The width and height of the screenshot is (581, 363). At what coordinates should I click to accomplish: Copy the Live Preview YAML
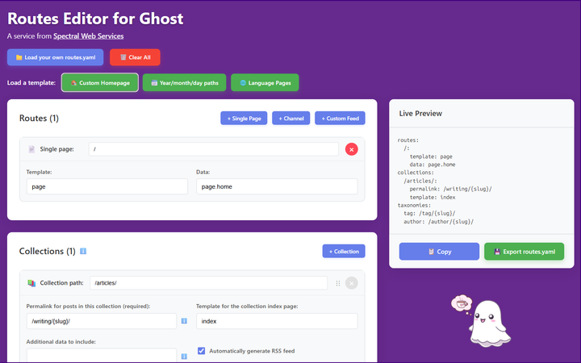coord(439,252)
